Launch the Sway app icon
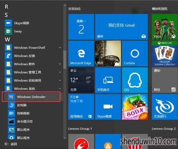 pyautogui.click(x=8, y=31)
